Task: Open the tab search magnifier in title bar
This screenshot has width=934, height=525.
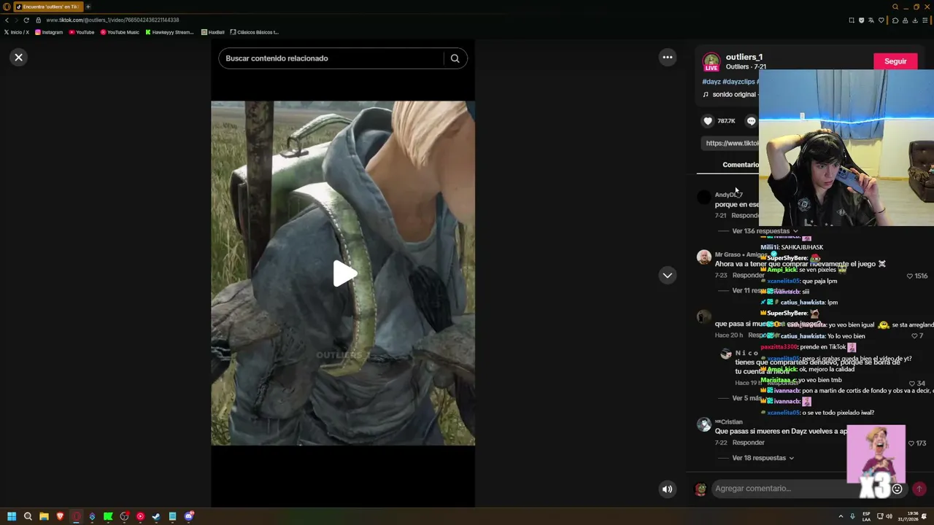Action: point(895,7)
